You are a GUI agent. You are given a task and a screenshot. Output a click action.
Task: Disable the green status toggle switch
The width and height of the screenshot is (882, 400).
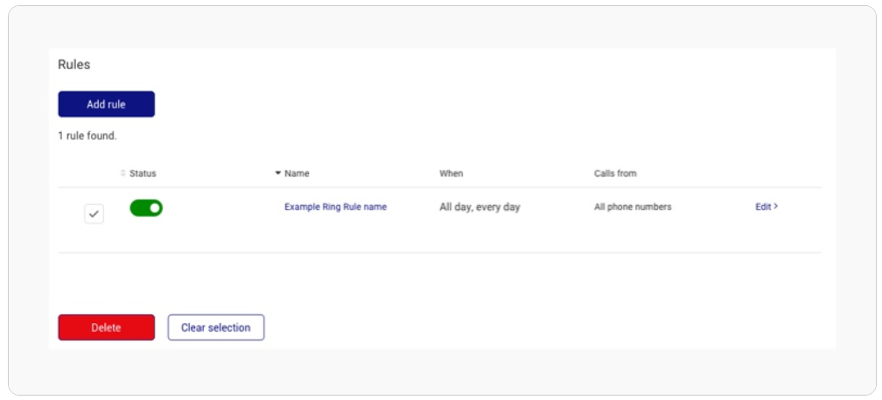coord(146,208)
